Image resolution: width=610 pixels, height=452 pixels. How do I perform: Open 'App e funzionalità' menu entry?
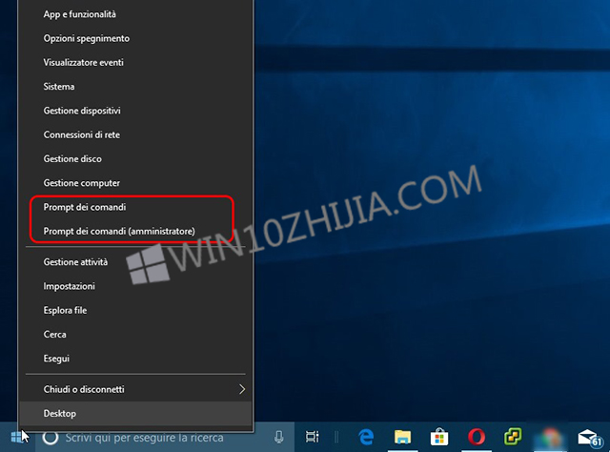click(x=135, y=14)
